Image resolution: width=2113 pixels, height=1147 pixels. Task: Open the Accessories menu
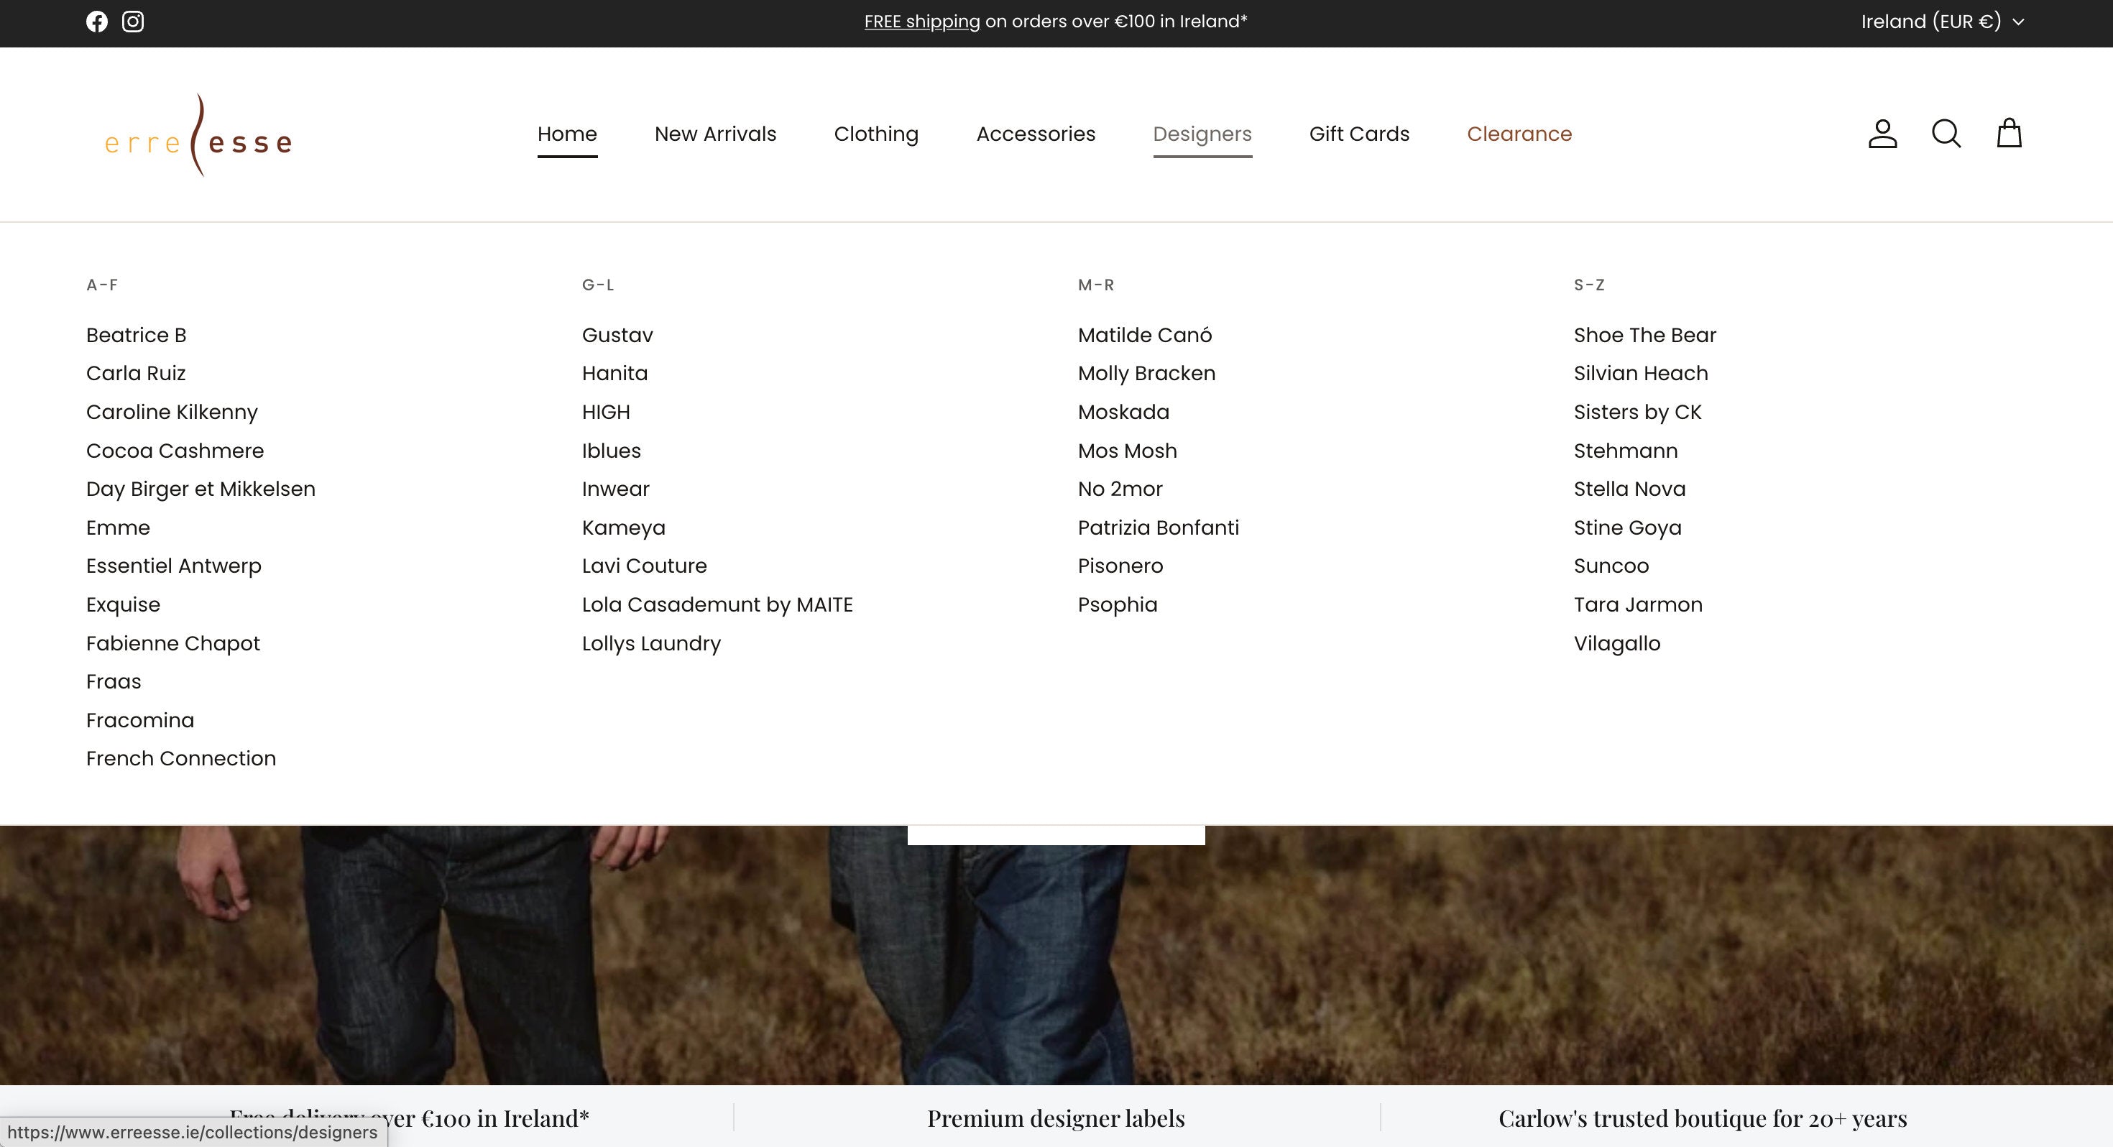1035,134
